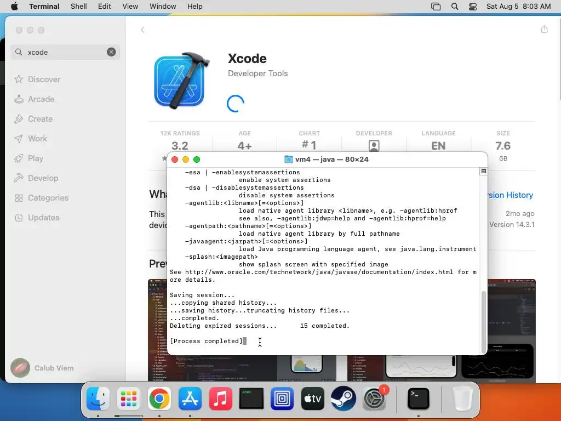Open the Help menu
Image resolution: width=561 pixels, height=421 pixels.
(195, 7)
